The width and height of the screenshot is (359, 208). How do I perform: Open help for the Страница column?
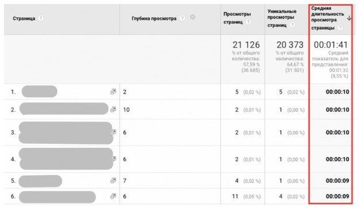pyautogui.click(x=40, y=18)
